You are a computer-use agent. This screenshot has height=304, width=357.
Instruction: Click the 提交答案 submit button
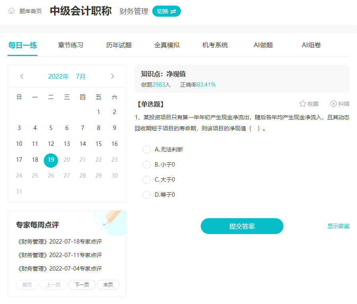[x=242, y=226]
